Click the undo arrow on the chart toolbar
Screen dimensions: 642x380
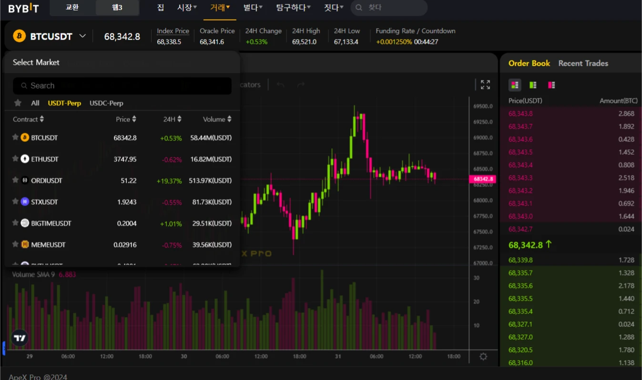(x=280, y=84)
